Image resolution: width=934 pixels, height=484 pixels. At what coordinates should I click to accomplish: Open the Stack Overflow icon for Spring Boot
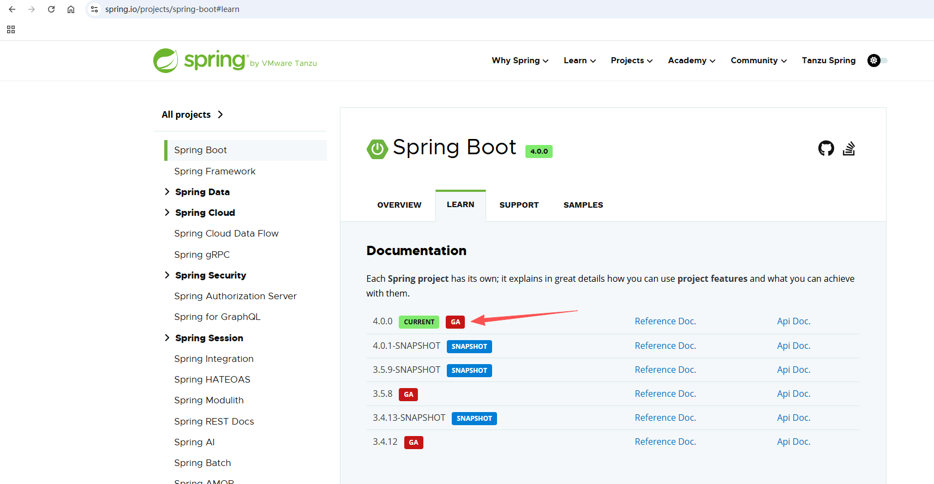[849, 148]
